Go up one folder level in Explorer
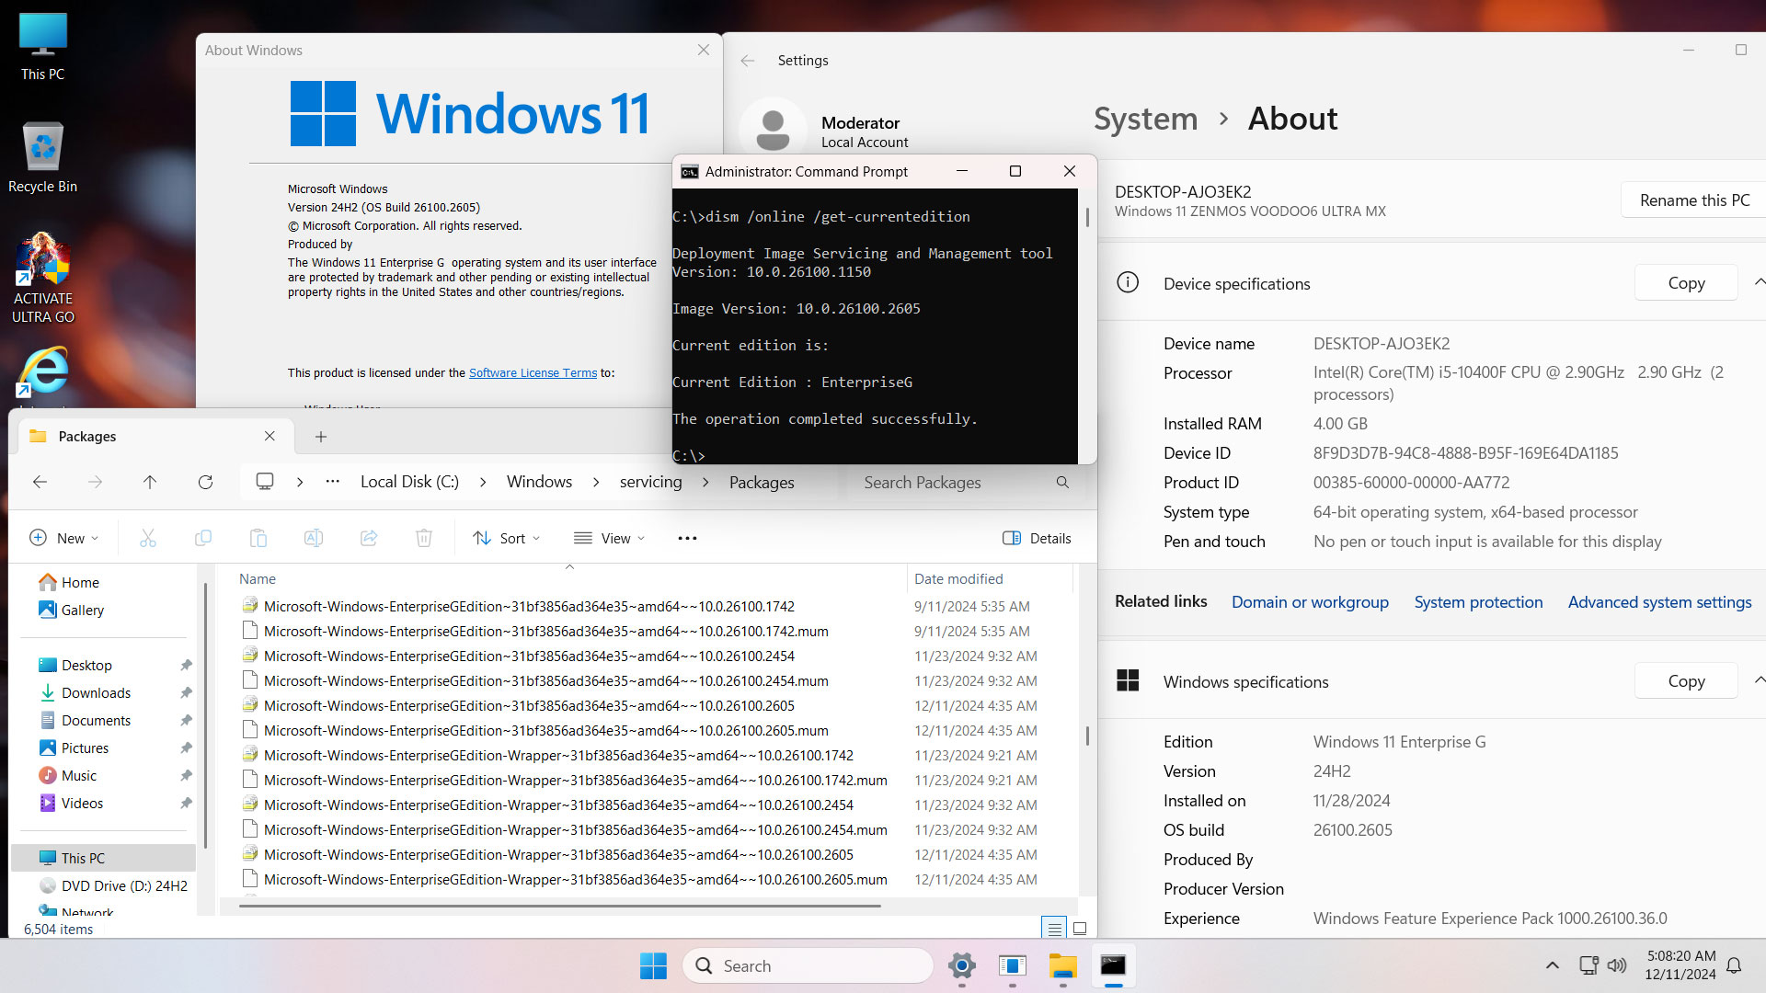The image size is (1766, 993). point(150,482)
